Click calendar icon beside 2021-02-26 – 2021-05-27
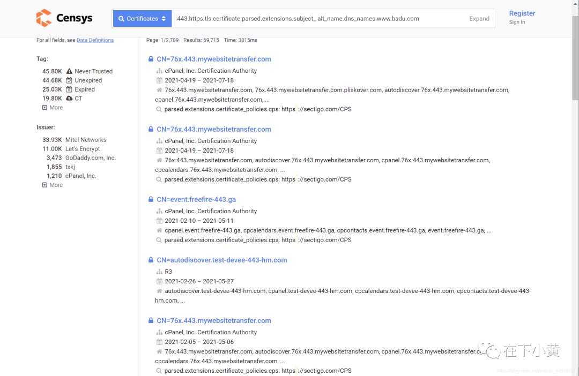The image size is (579, 376). point(159,281)
